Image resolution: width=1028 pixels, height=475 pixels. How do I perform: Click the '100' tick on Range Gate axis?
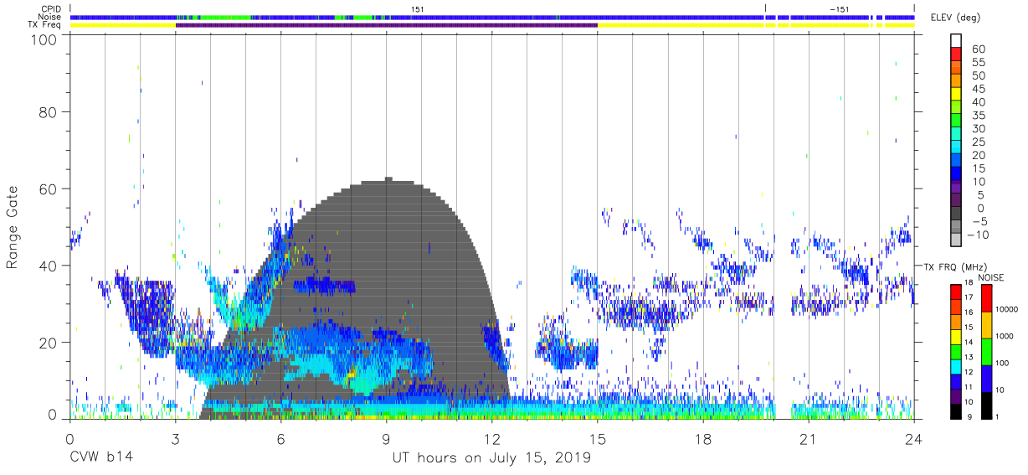click(x=44, y=39)
